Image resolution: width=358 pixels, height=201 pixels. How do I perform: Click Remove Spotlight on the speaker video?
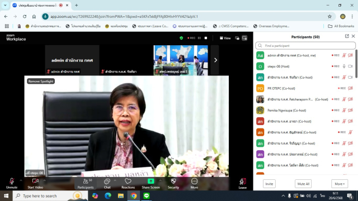tap(41, 82)
